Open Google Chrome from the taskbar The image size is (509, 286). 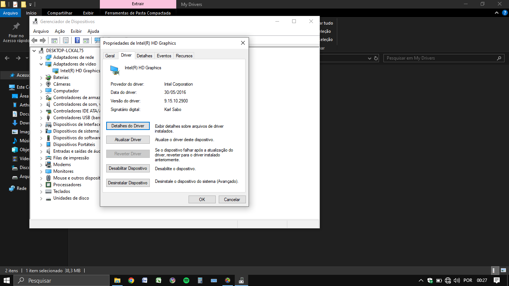(x=131, y=280)
